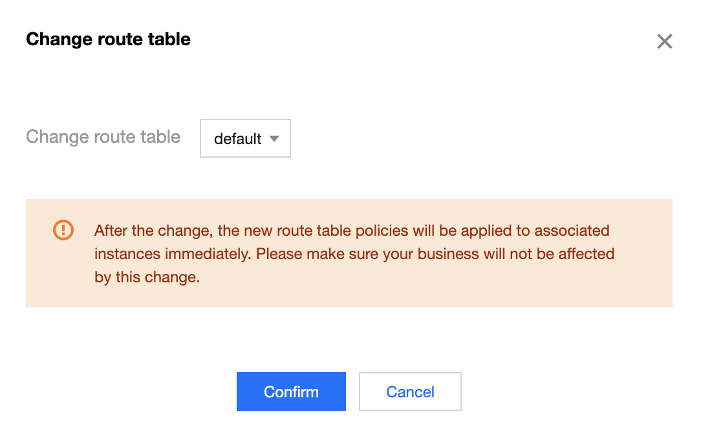Click the gray 'Change route table' field label
Image resolution: width=701 pixels, height=438 pixels.
(103, 137)
